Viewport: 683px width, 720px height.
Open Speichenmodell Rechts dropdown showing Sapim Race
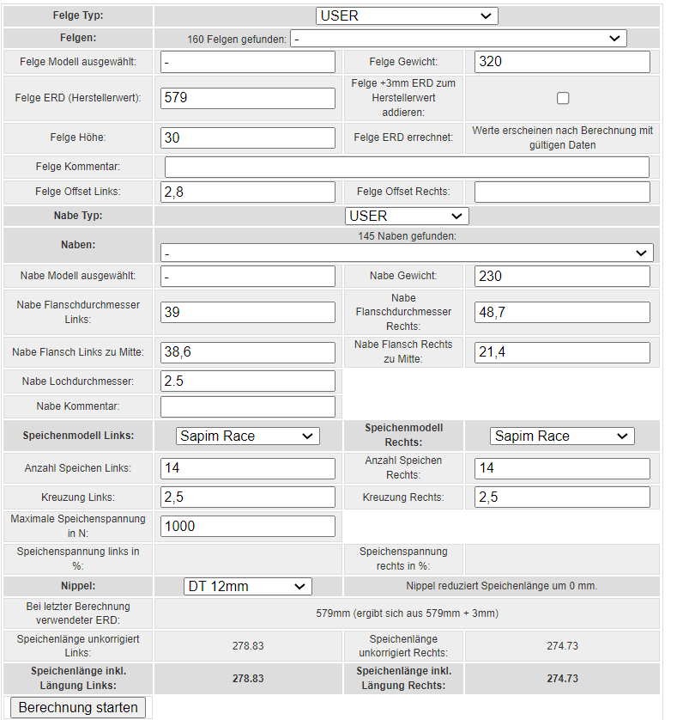coord(562,436)
